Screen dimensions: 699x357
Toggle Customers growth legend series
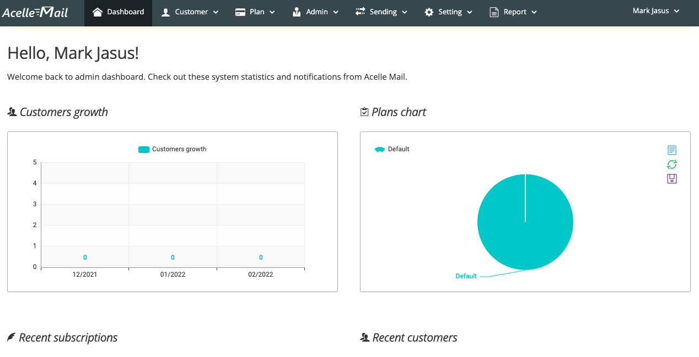coord(172,149)
